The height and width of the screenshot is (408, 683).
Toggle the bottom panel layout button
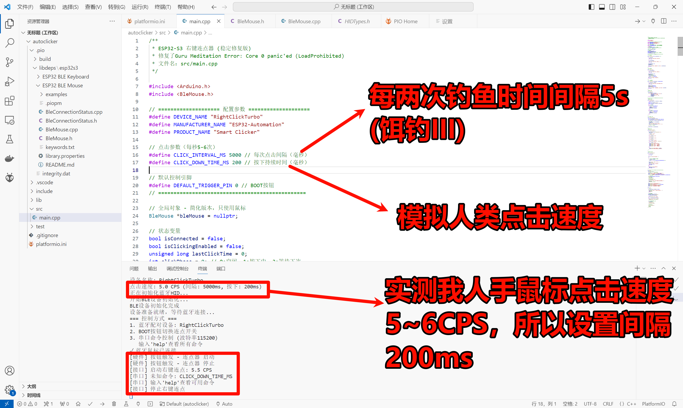click(602, 7)
